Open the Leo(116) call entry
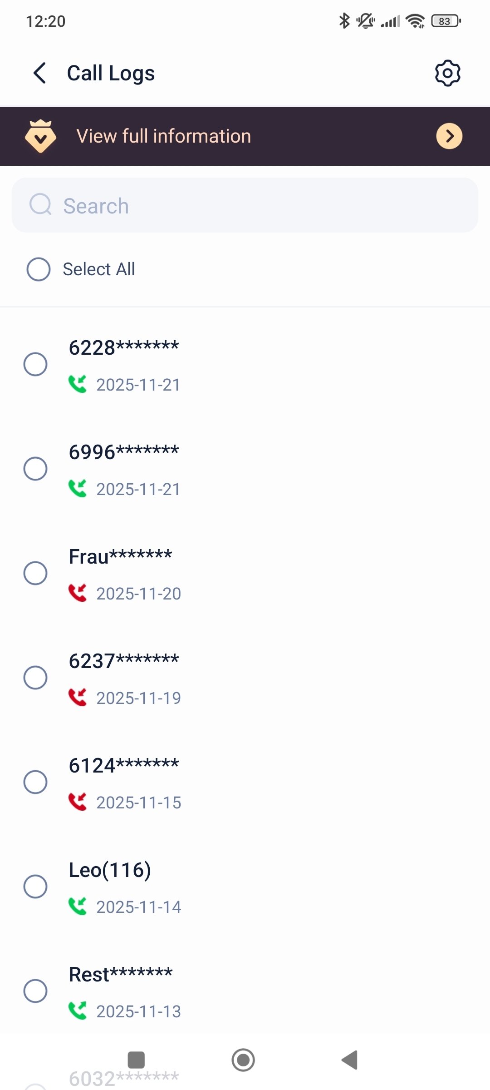Image resolution: width=490 pixels, height=1090 pixels. [x=110, y=870]
